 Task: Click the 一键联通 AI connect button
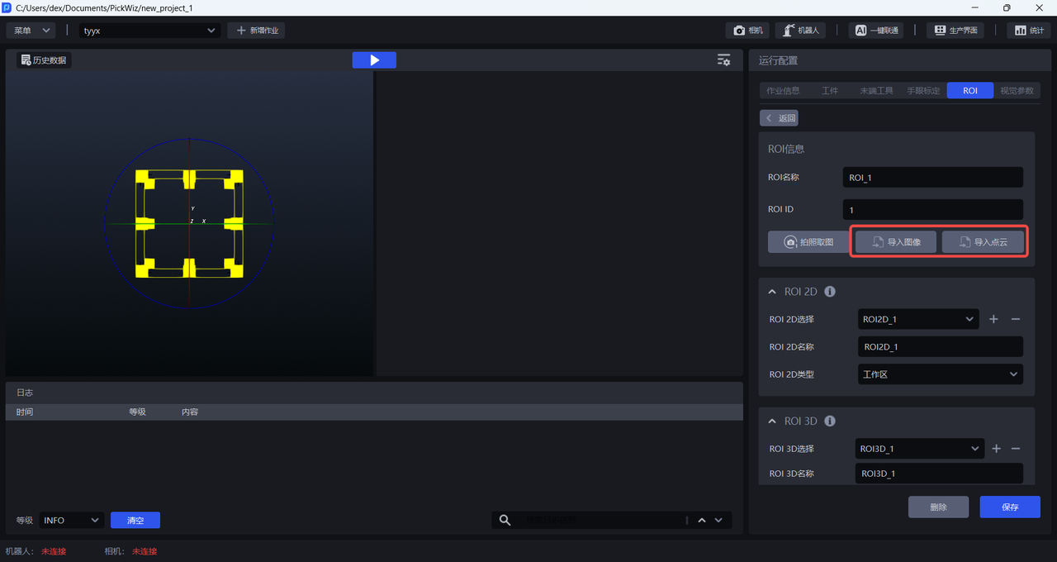(x=875, y=31)
